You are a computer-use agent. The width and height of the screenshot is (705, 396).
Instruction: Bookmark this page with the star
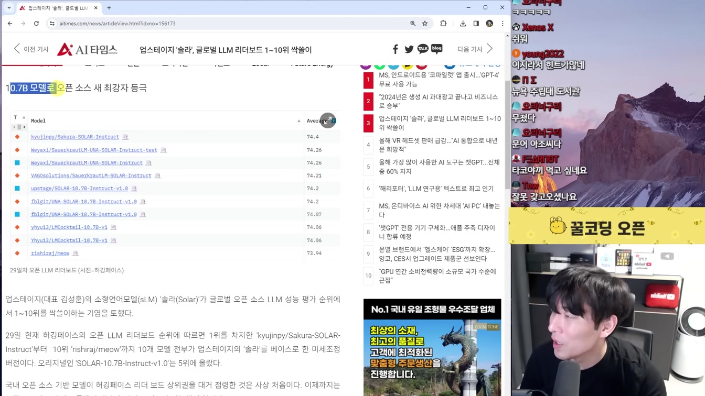(x=425, y=24)
